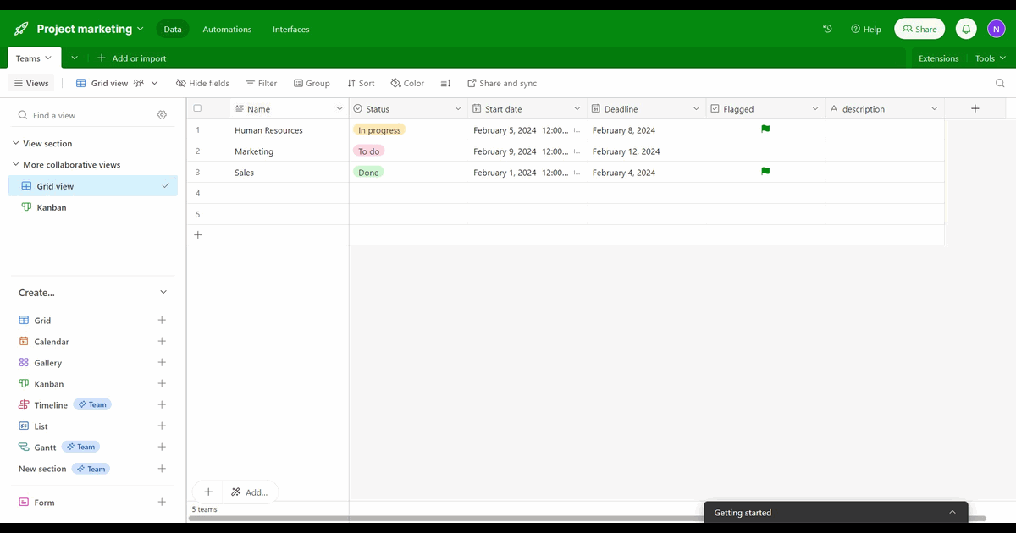
Task: Click plus beside Form create option
Action: click(x=162, y=503)
